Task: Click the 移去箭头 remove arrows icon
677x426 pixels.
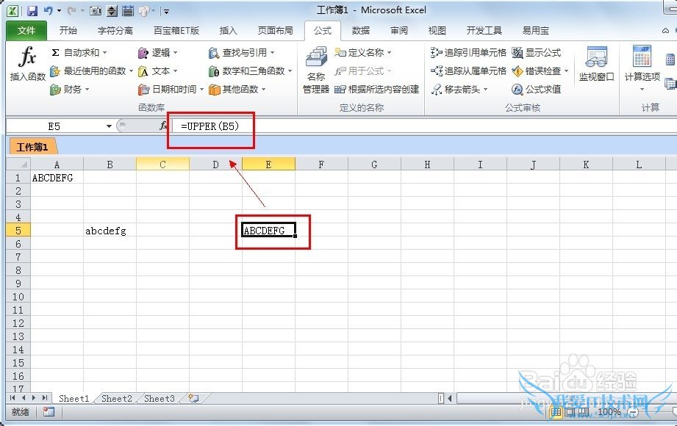Action: tap(437, 90)
